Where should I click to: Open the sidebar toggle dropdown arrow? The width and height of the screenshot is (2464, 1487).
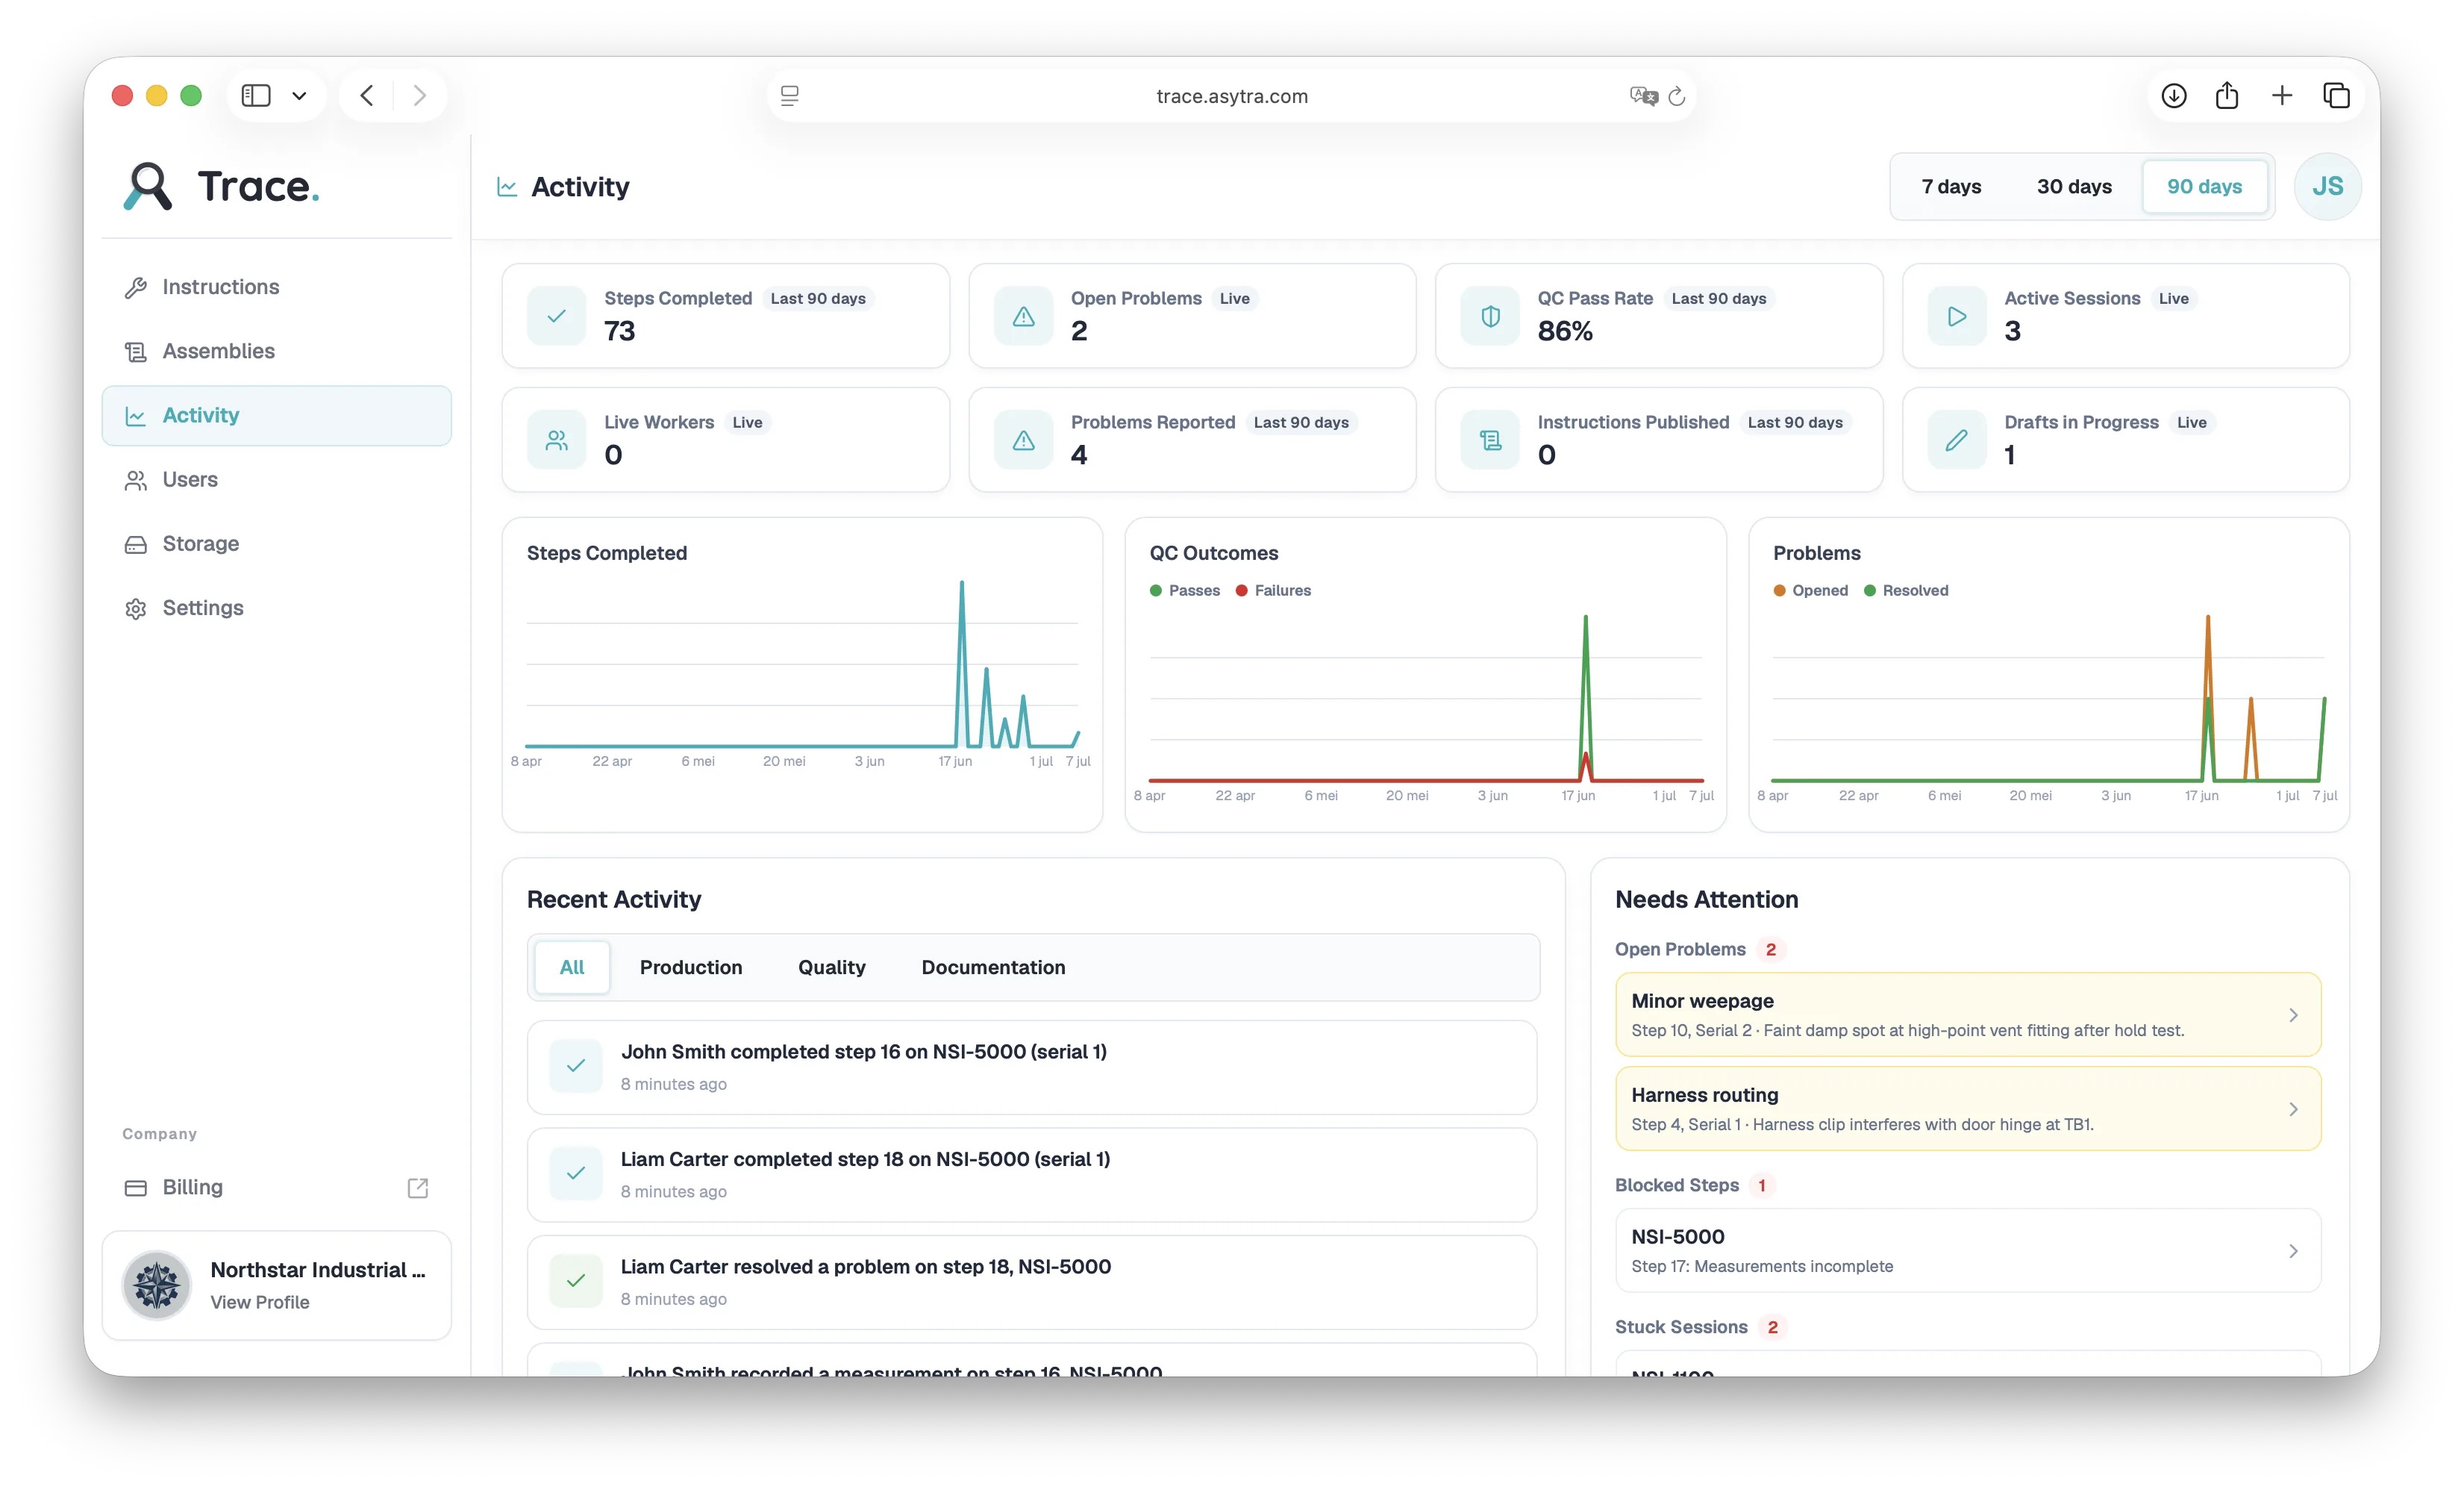coord(299,96)
